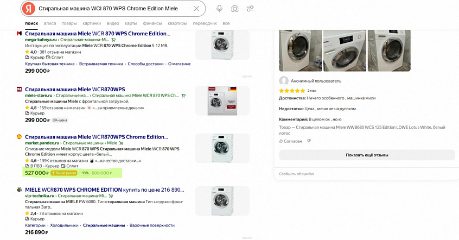Click thumbs-up 'Согласен' on the review
The height and width of the screenshot is (240, 459).
click(x=290, y=141)
